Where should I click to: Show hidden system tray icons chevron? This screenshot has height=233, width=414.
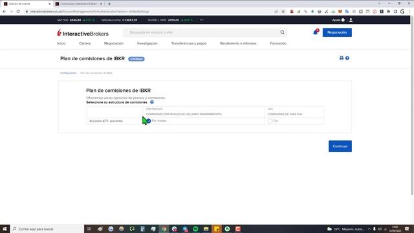coord(369,228)
